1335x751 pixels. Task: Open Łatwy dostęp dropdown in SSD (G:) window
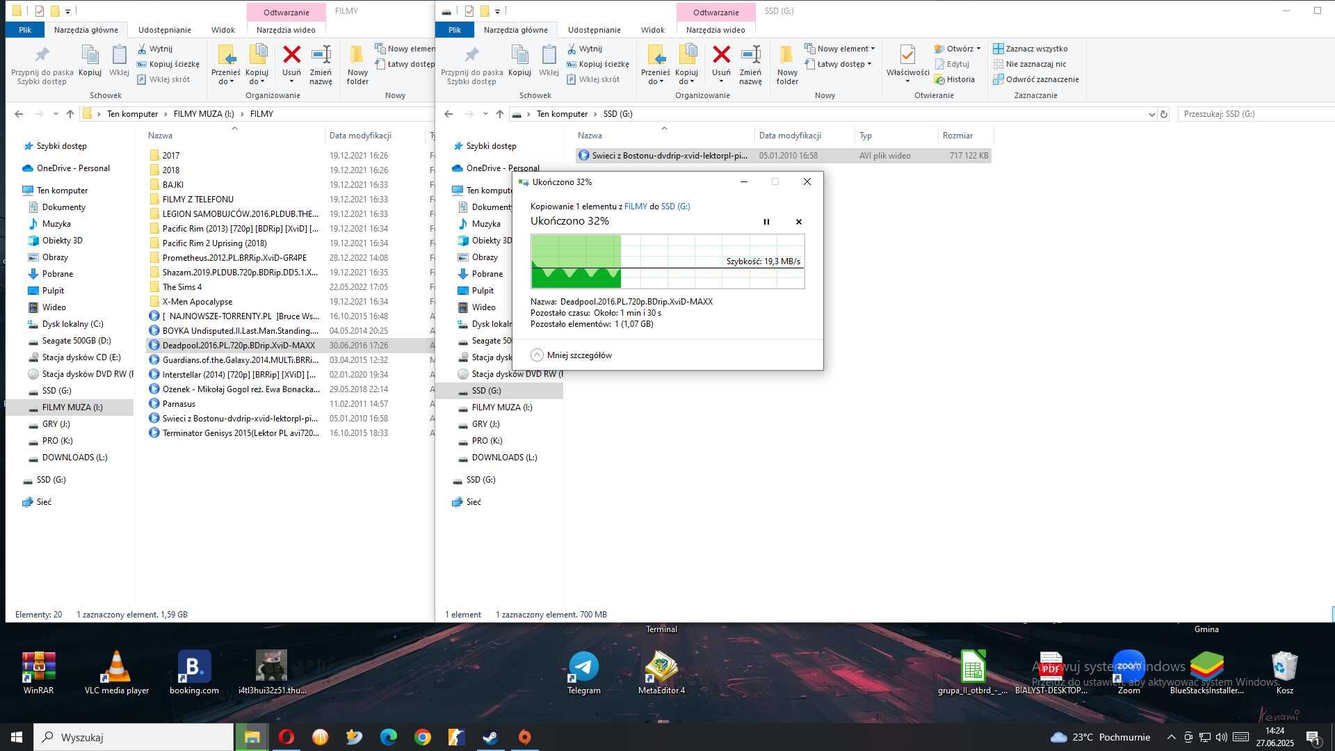pyautogui.click(x=838, y=64)
